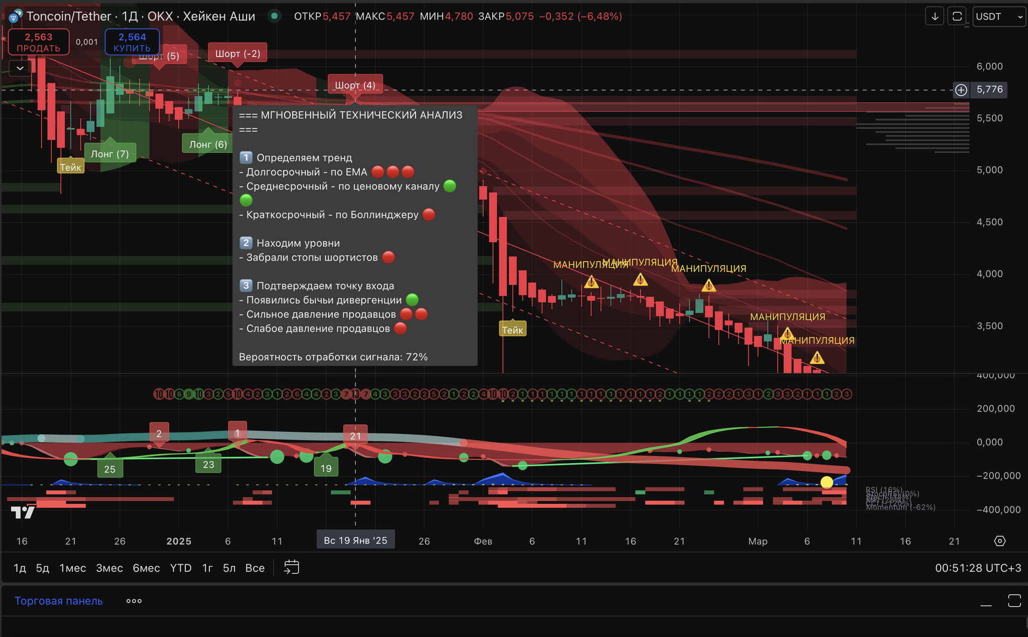Click the Momentum (−62%) indicator readout
Image resolution: width=1028 pixels, height=637 pixels.
pos(901,508)
